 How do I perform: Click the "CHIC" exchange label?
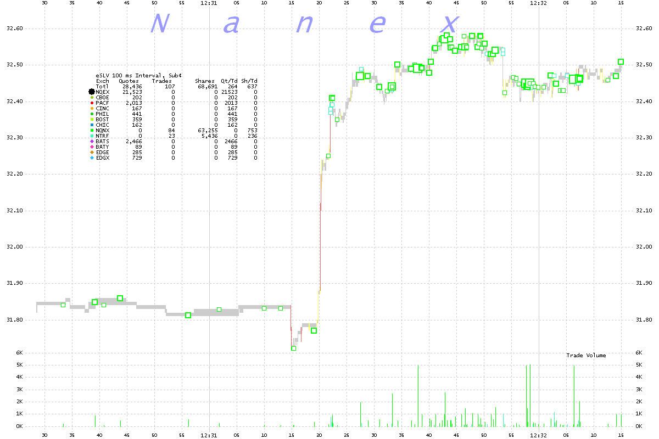point(103,125)
